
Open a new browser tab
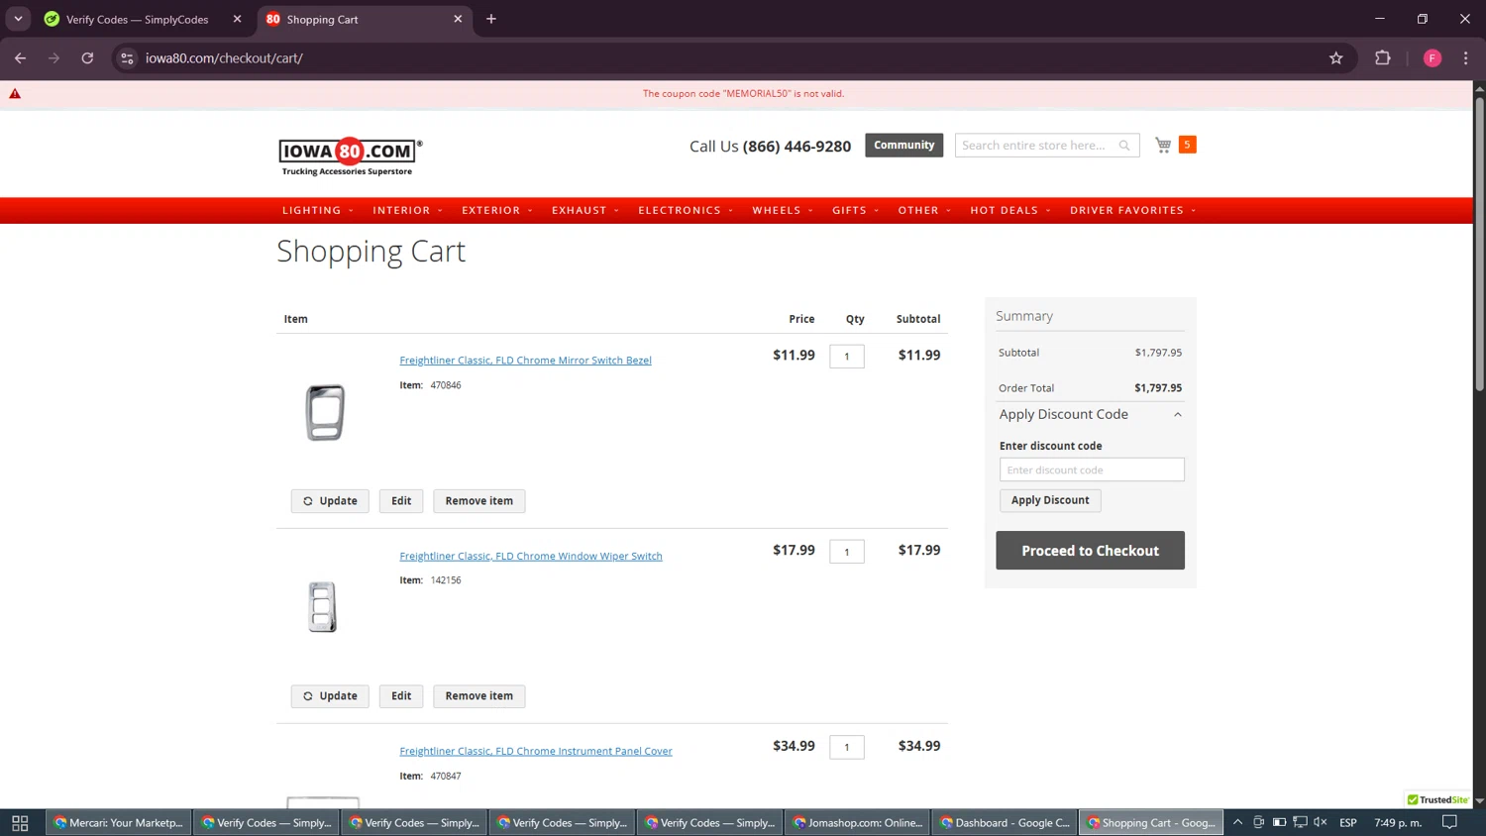click(491, 19)
